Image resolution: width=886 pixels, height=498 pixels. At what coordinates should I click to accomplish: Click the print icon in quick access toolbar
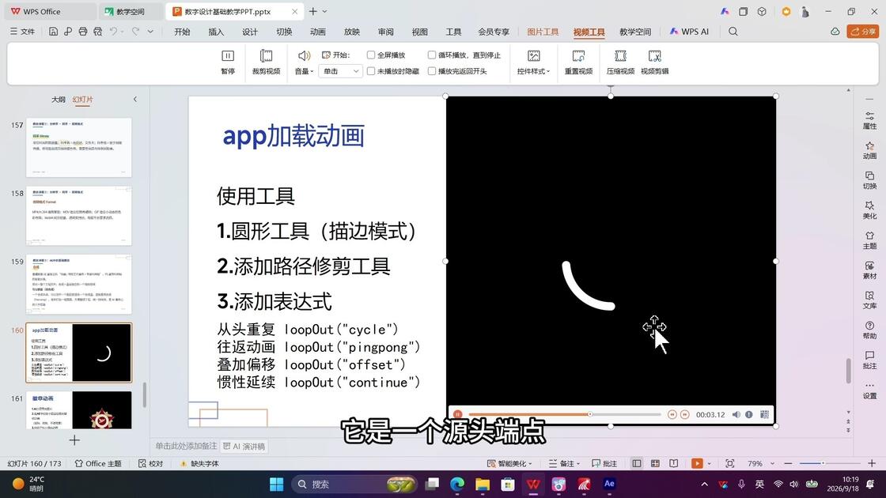(83, 32)
